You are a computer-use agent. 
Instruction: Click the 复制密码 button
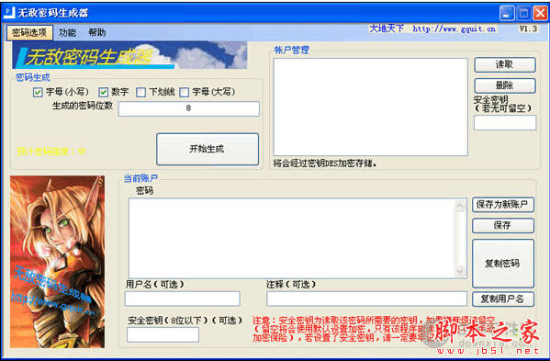tap(503, 264)
